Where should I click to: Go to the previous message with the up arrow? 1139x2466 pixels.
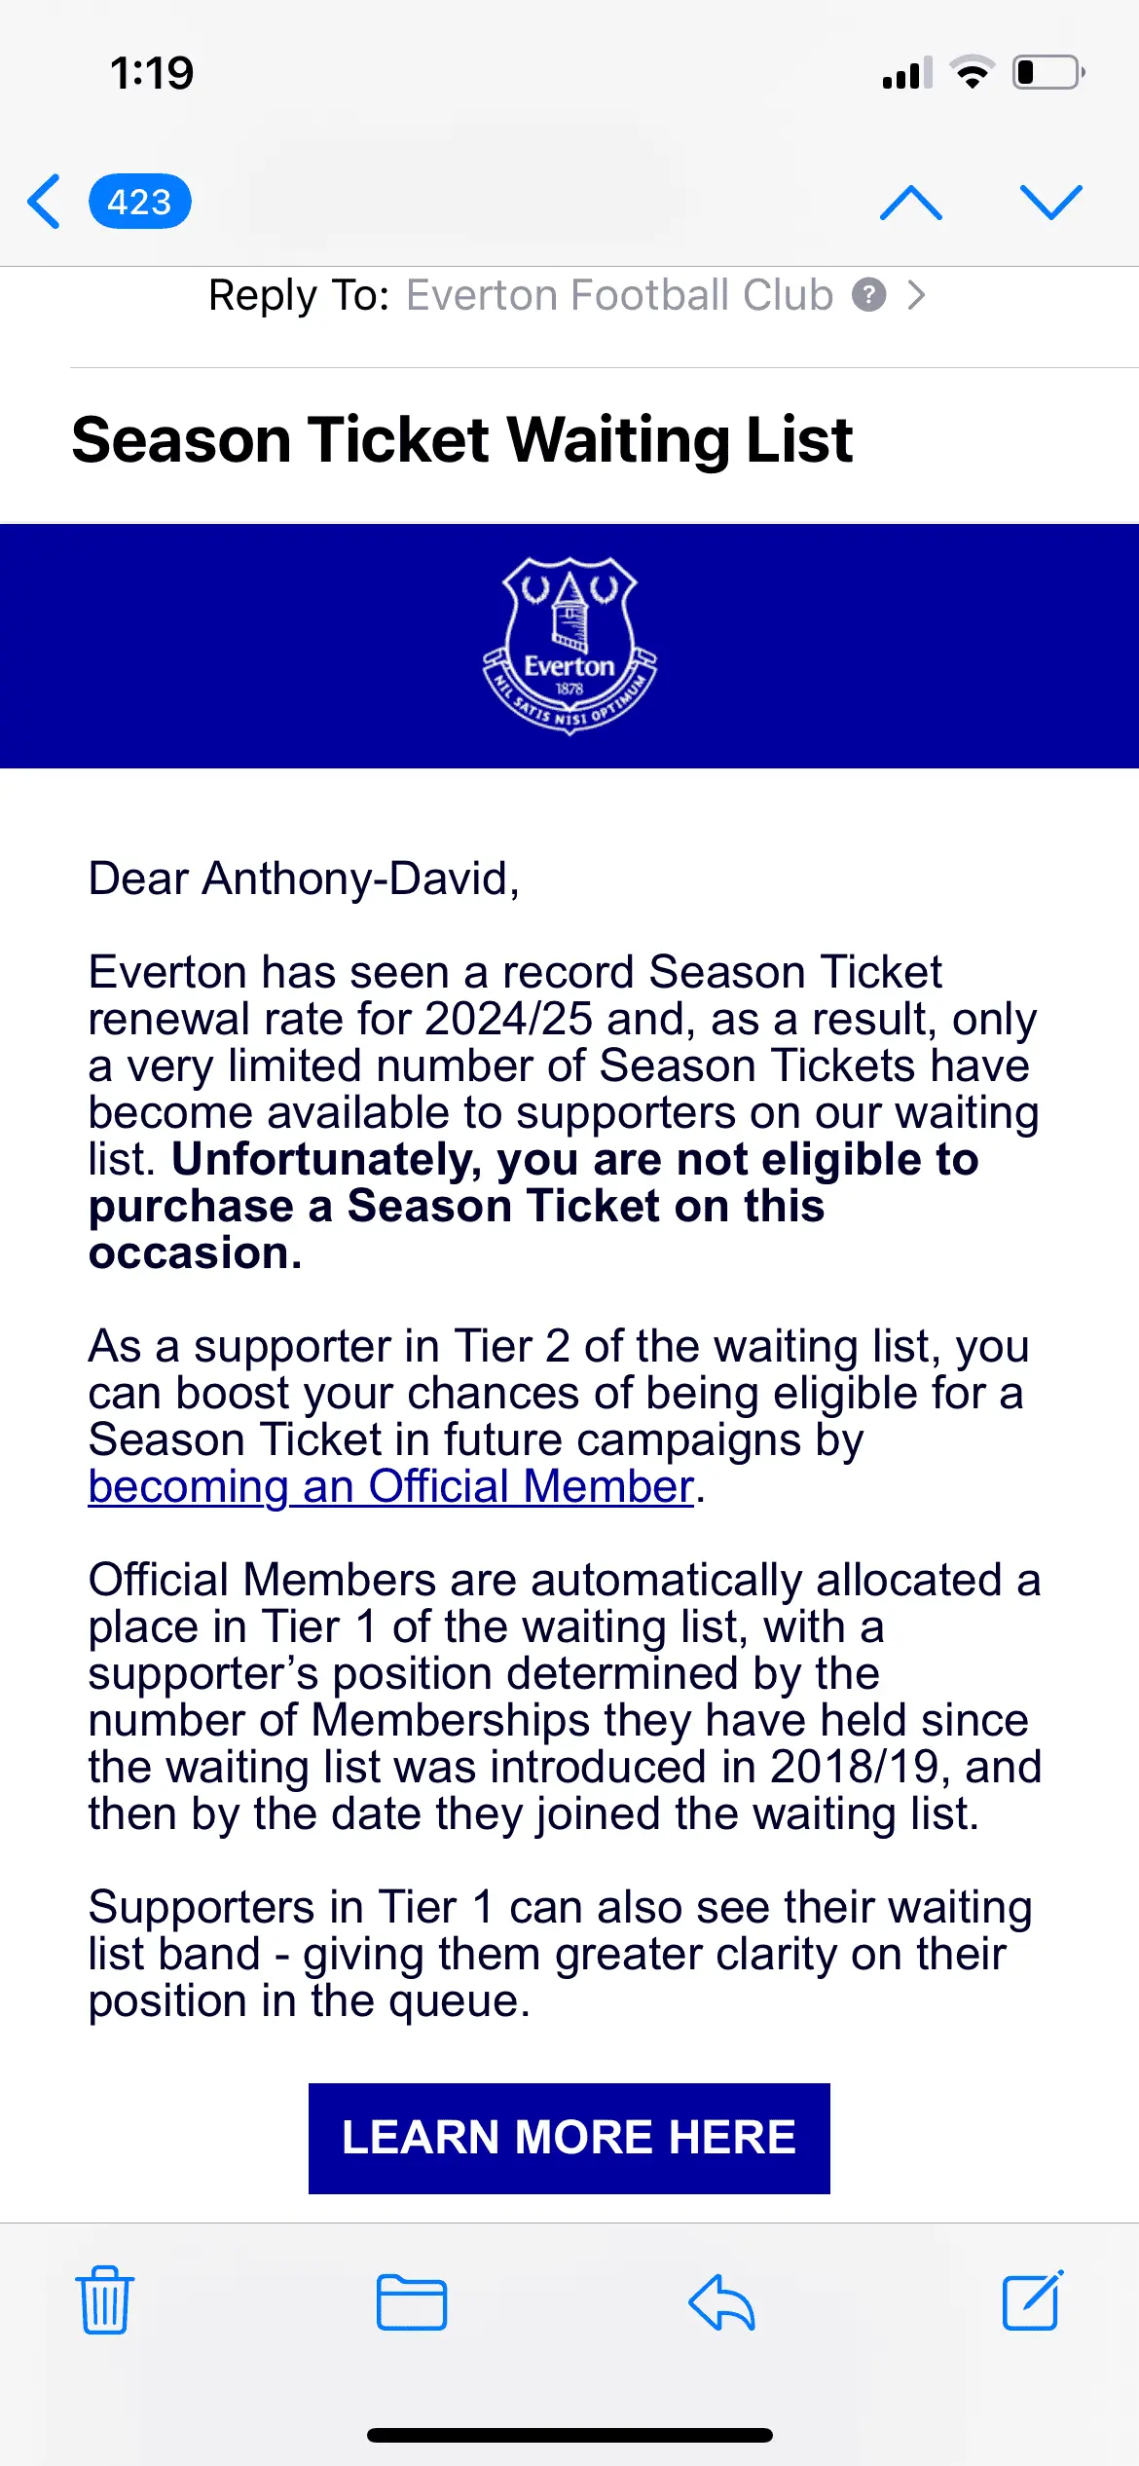point(910,202)
